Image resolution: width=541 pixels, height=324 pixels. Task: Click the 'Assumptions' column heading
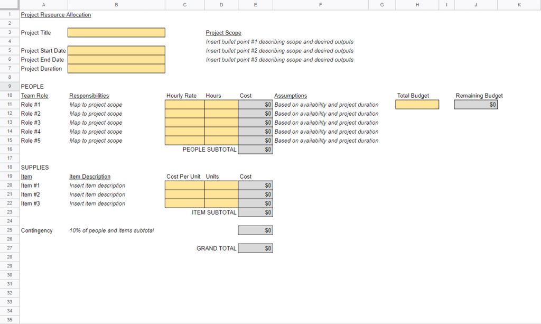pos(291,96)
